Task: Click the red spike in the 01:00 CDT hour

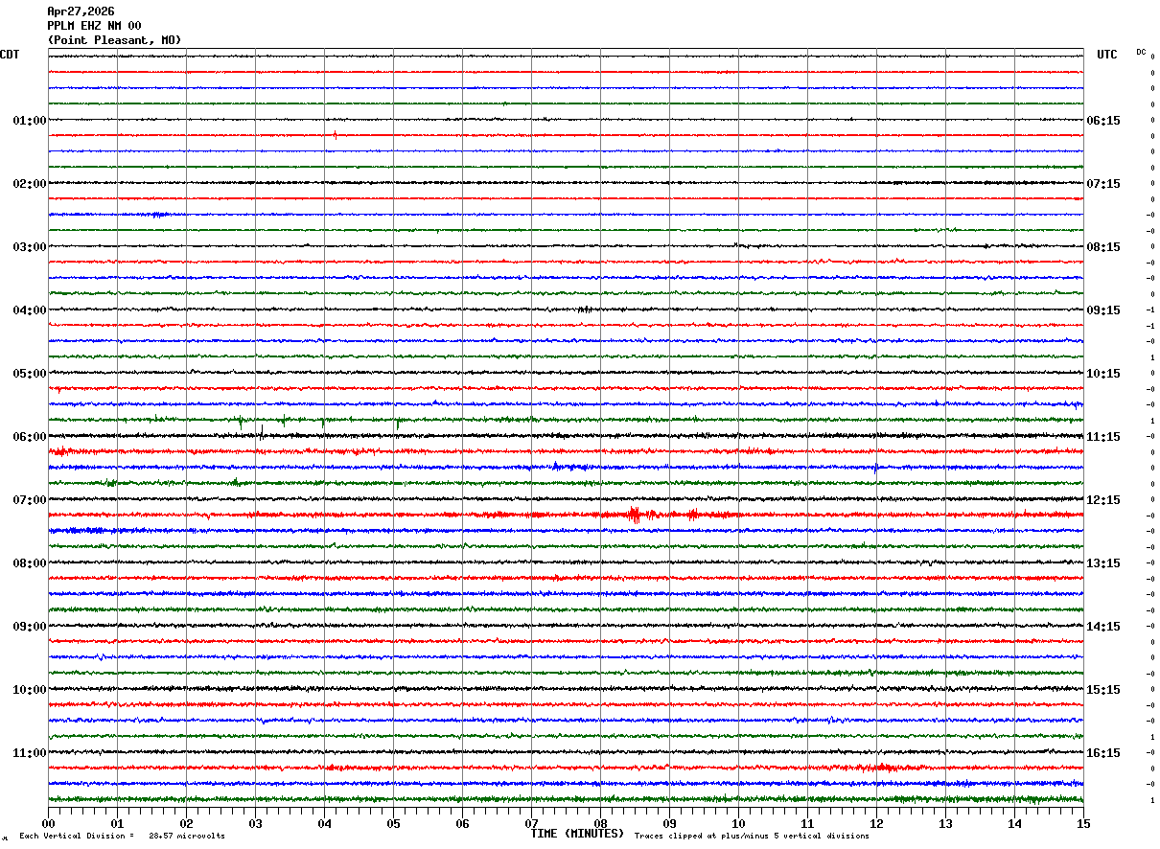Action: click(335, 135)
